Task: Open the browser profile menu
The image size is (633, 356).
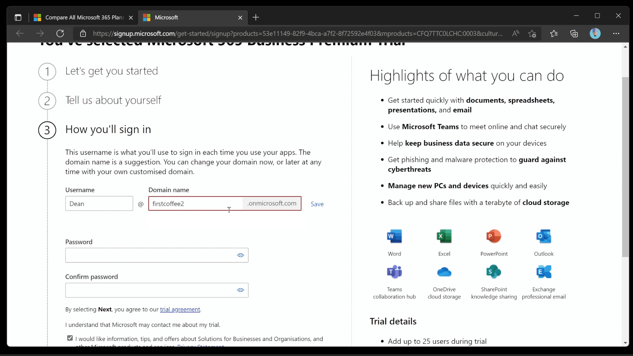Action: pyautogui.click(x=595, y=33)
